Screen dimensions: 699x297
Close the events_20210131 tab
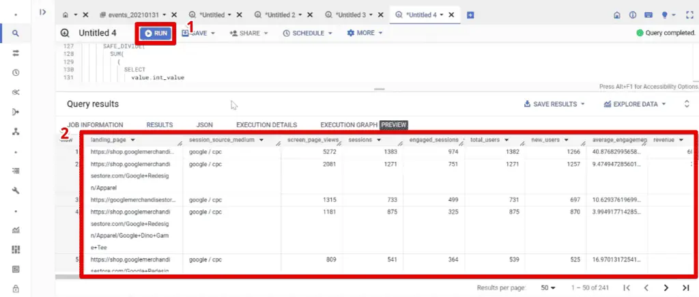pos(174,15)
